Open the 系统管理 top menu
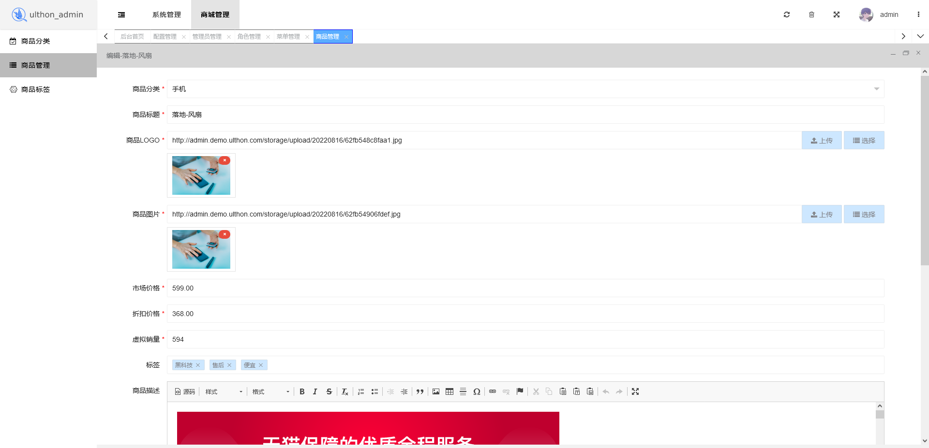The height and width of the screenshot is (448, 929). click(x=166, y=14)
